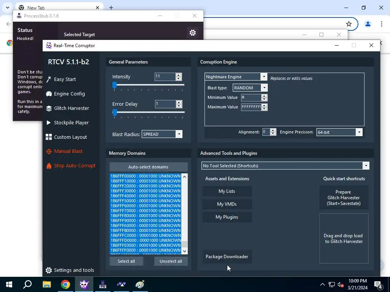Click Stop Auto-Corrupt label
Image resolution: width=390 pixels, height=292 pixels.
75,166
